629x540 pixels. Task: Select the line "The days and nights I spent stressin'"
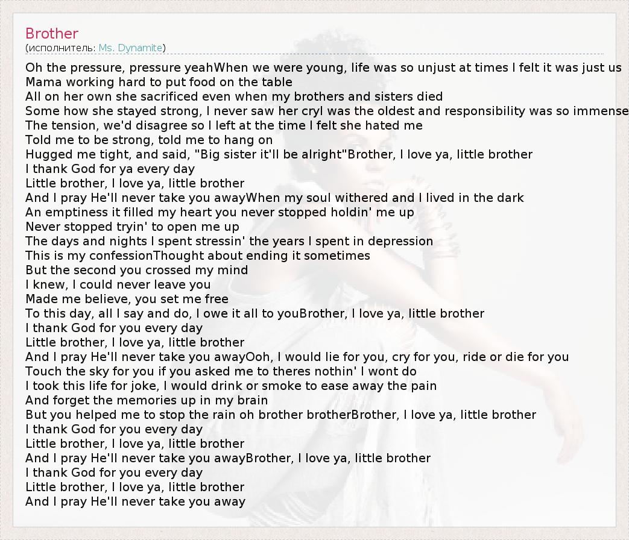[229, 241]
